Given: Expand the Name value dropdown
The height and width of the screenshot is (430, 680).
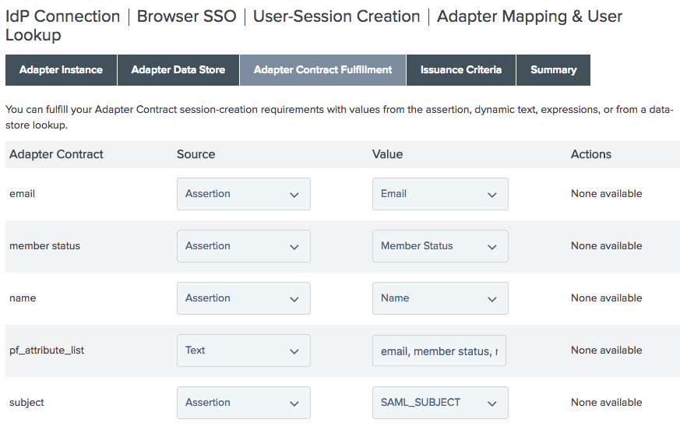Looking at the screenshot, I should pyautogui.click(x=440, y=298).
